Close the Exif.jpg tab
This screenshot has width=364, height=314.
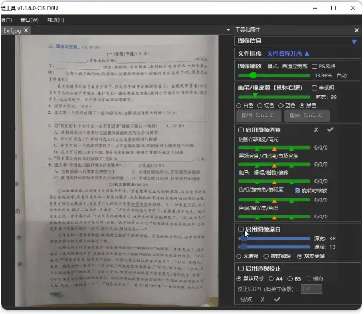point(26,30)
